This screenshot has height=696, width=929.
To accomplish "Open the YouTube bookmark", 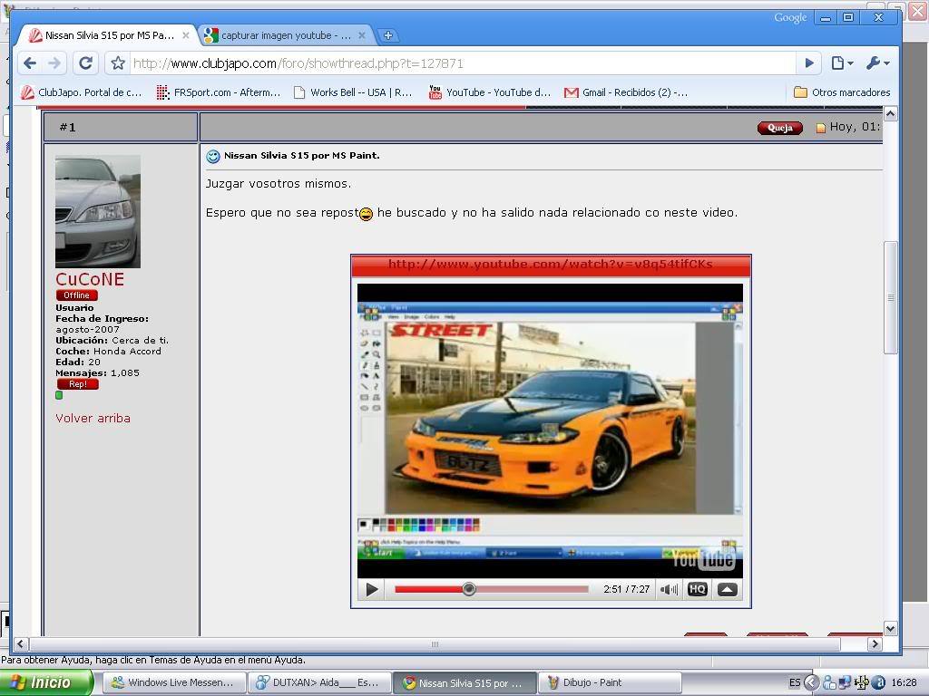I will pyautogui.click(x=490, y=92).
